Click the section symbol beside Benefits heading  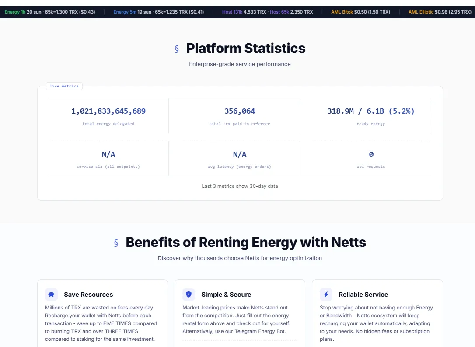point(116,243)
